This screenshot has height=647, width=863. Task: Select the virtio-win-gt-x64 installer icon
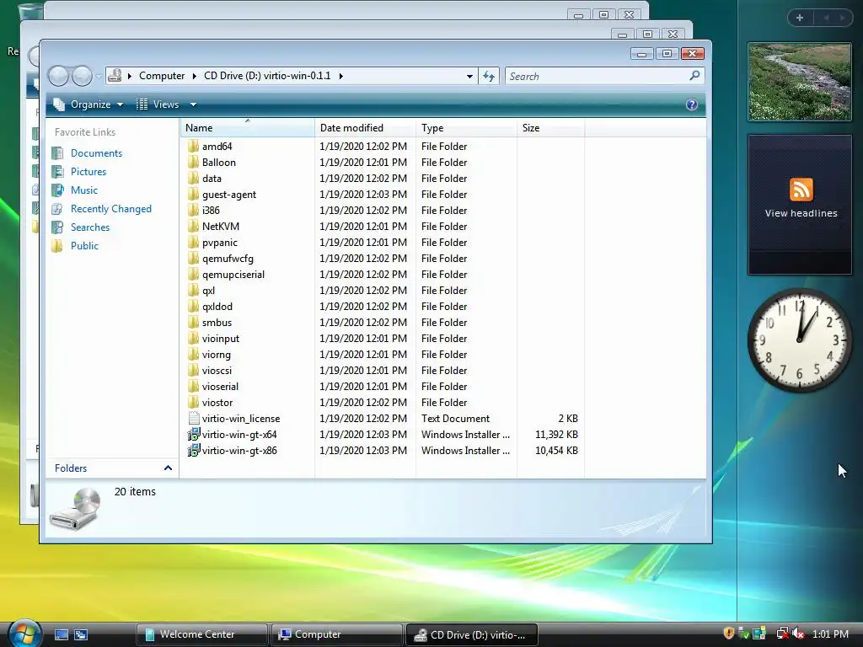pos(193,434)
